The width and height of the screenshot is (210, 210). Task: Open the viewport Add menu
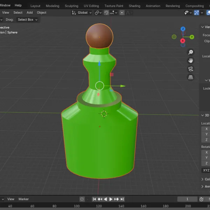point(30,13)
